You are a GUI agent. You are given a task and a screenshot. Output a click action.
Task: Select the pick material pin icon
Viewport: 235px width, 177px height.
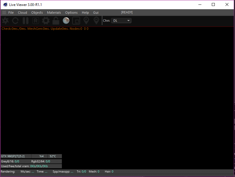click(96, 21)
